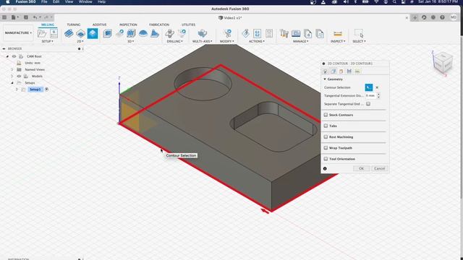Select the 3D Parallel toolpath icon
The height and width of the screenshot is (260, 463).
[x=131, y=33]
